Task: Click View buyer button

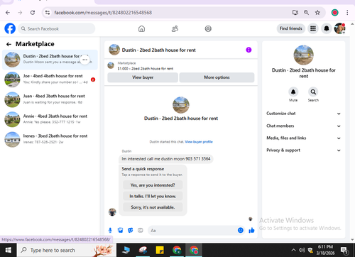Action: coord(143,77)
